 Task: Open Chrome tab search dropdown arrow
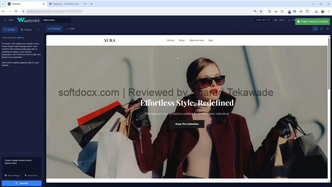coord(4,4)
